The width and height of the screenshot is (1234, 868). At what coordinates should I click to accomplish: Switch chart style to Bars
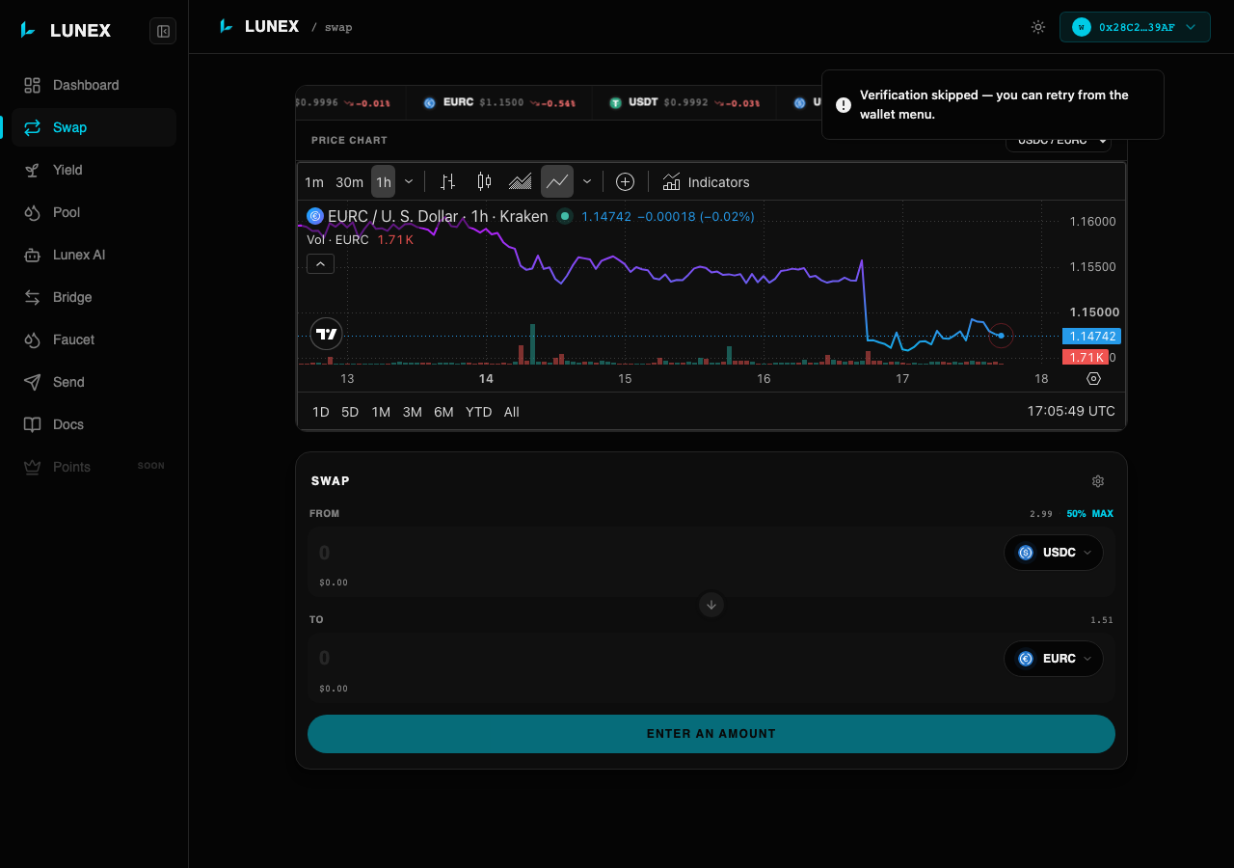(447, 181)
